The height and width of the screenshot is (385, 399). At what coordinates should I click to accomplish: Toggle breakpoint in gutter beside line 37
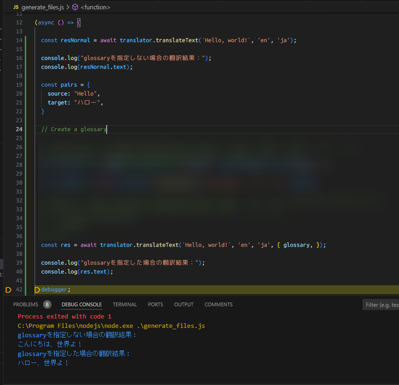(x=8, y=245)
